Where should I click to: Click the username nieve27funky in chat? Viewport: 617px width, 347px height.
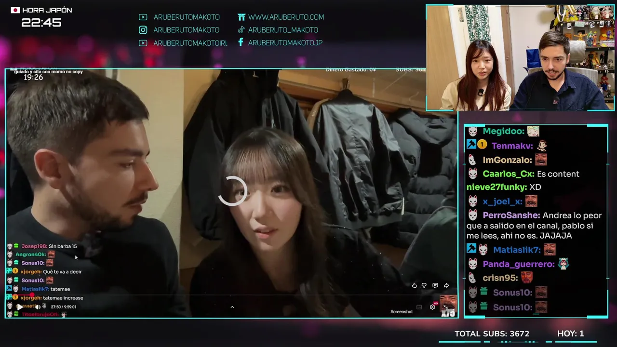click(496, 187)
